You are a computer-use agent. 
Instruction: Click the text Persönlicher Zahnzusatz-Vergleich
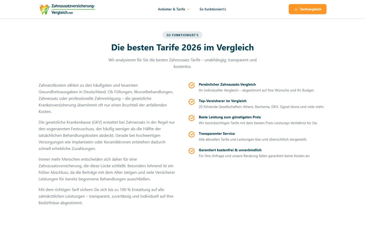point(227,84)
